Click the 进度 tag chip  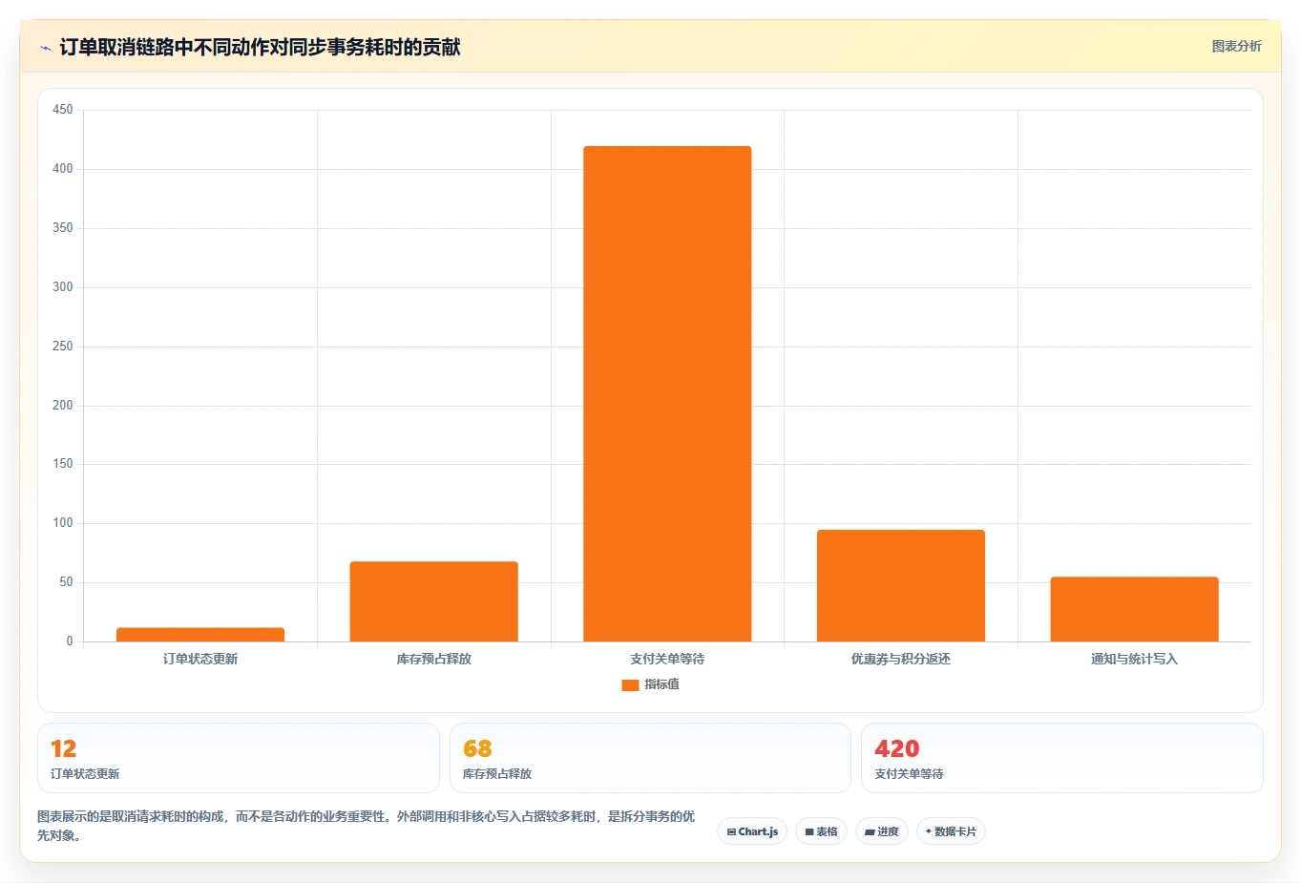point(882,831)
